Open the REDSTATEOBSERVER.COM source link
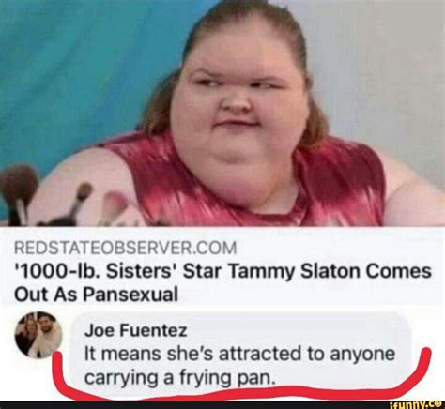The image size is (445, 409). pos(126,248)
